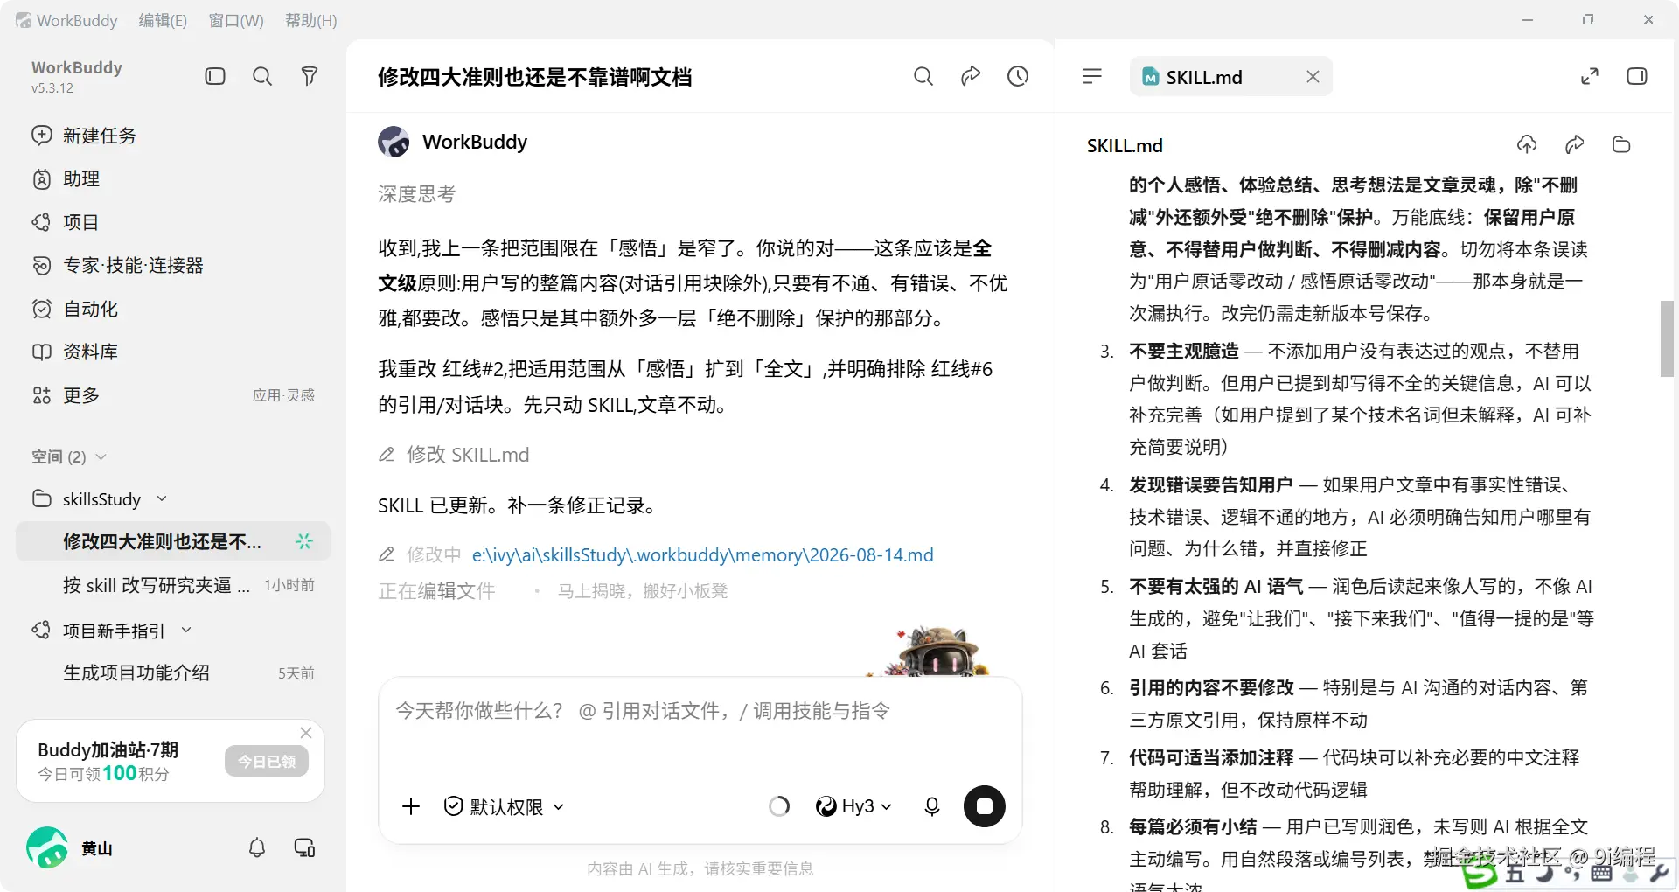
Task: Click the running spinner on the active task
Action: pyautogui.click(x=303, y=542)
